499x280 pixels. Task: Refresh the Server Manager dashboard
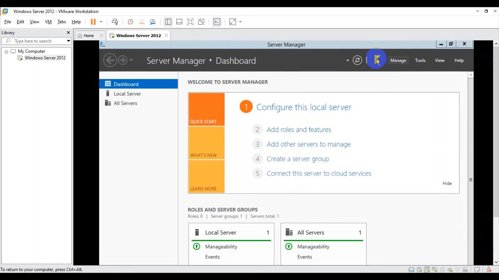tap(357, 60)
